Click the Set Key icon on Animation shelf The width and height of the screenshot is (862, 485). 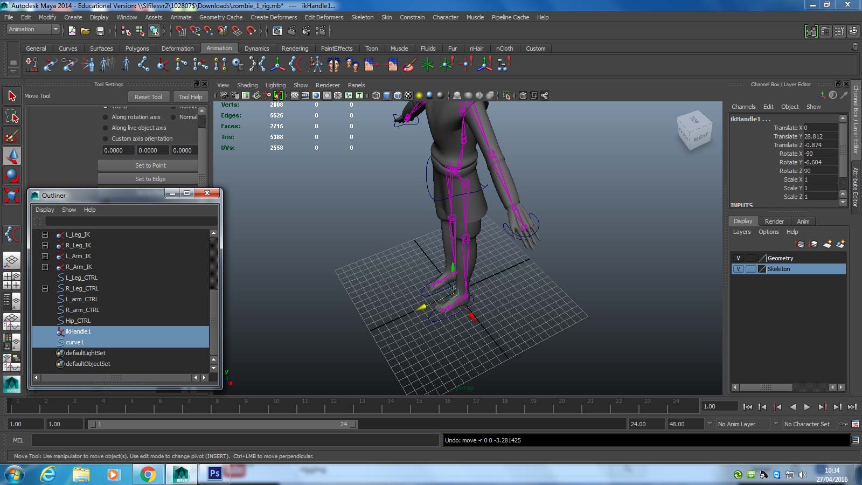(31, 65)
